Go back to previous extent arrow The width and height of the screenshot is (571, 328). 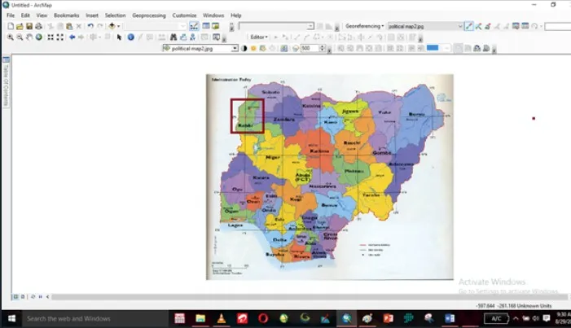[x=72, y=37]
